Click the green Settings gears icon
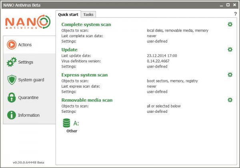 12,62
